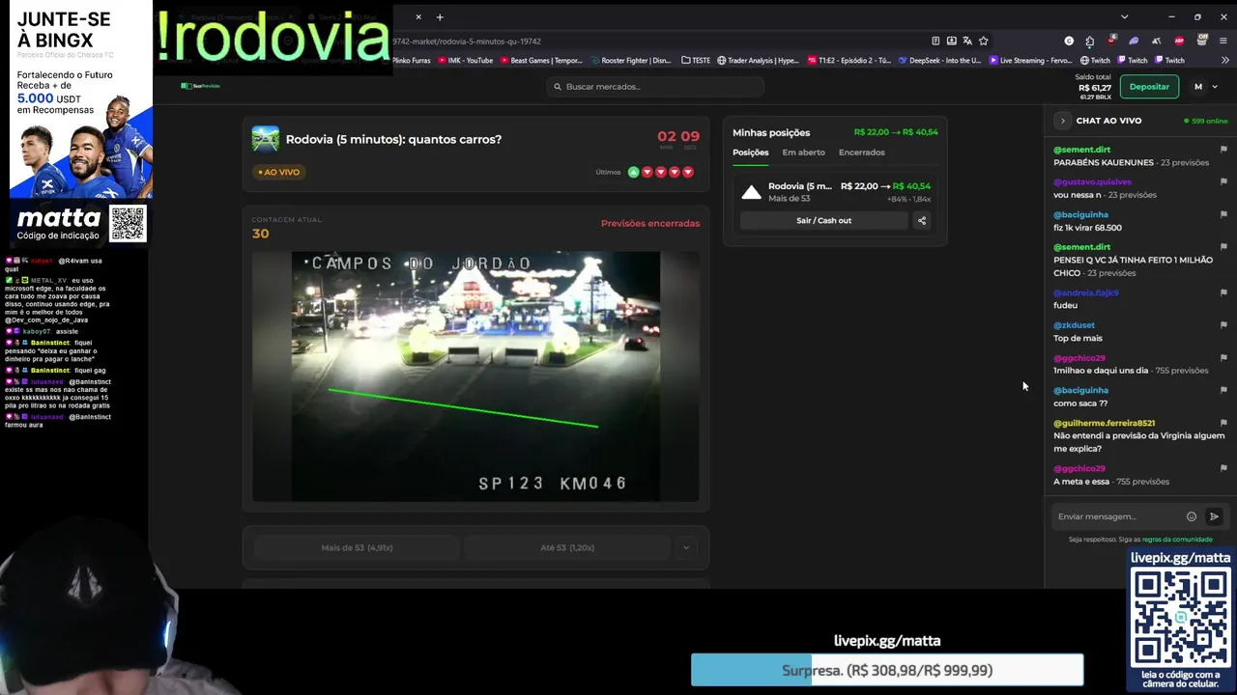Open the browser extensions puzzle icon
1237x695 pixels.
[1089, 41]
